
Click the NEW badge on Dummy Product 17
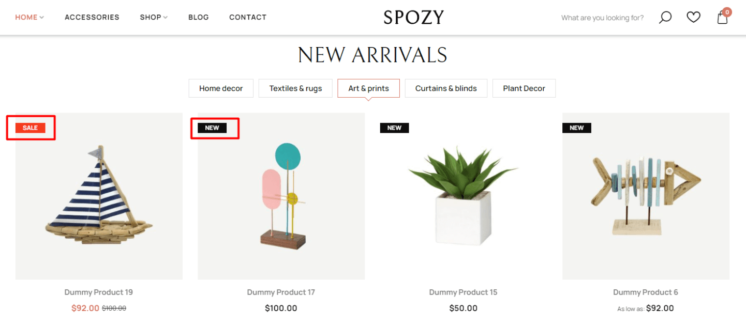pyautogui.click(x=212, y=128)
